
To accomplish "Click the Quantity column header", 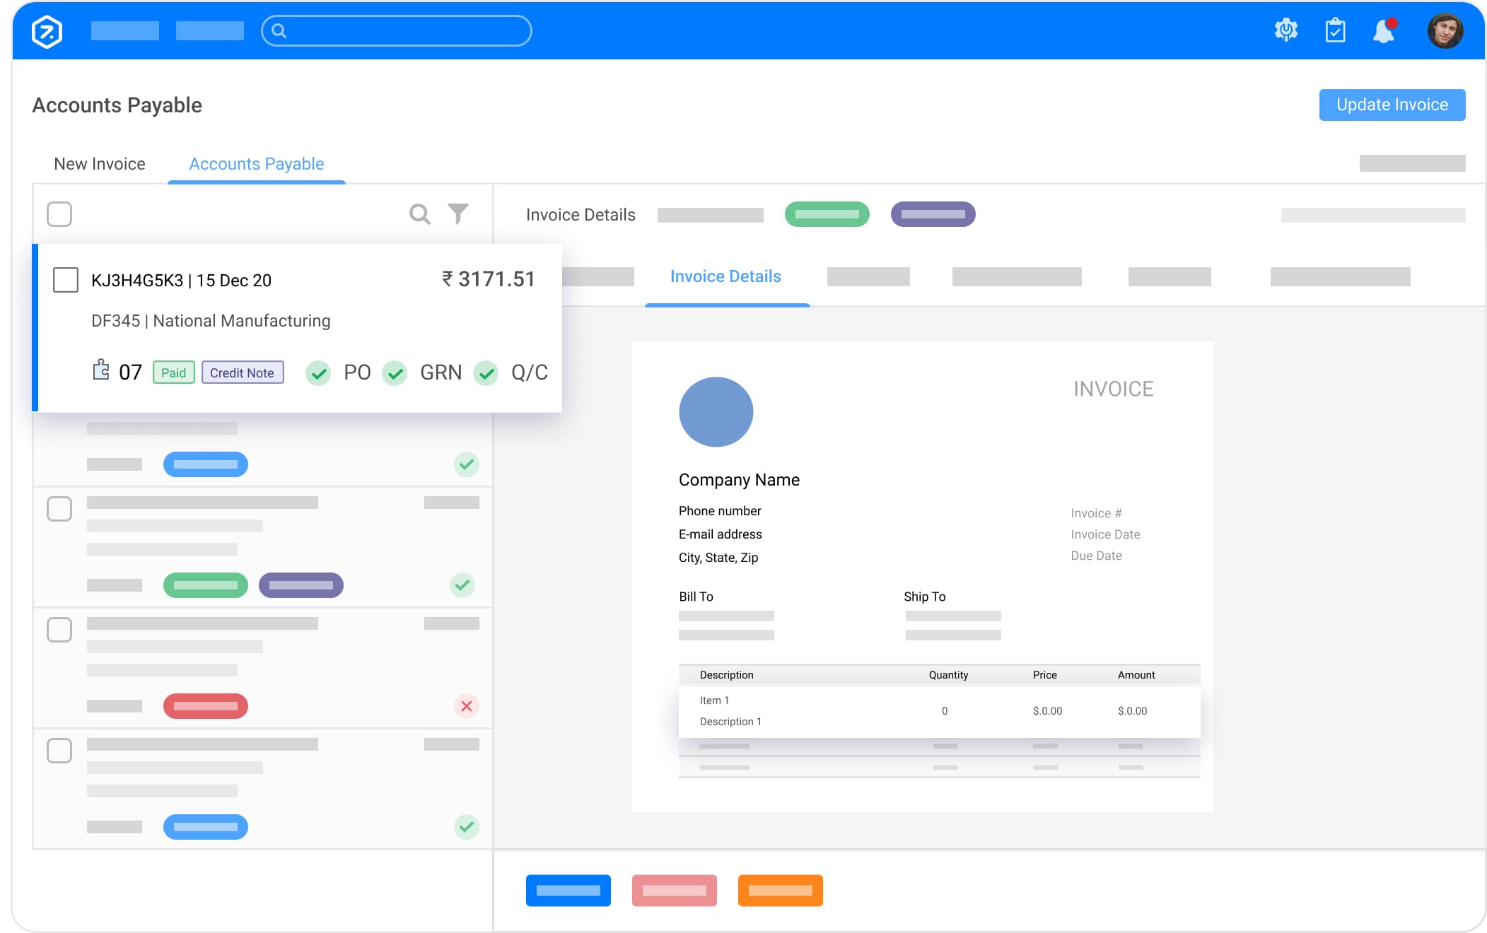I will (x=948, y=675).
